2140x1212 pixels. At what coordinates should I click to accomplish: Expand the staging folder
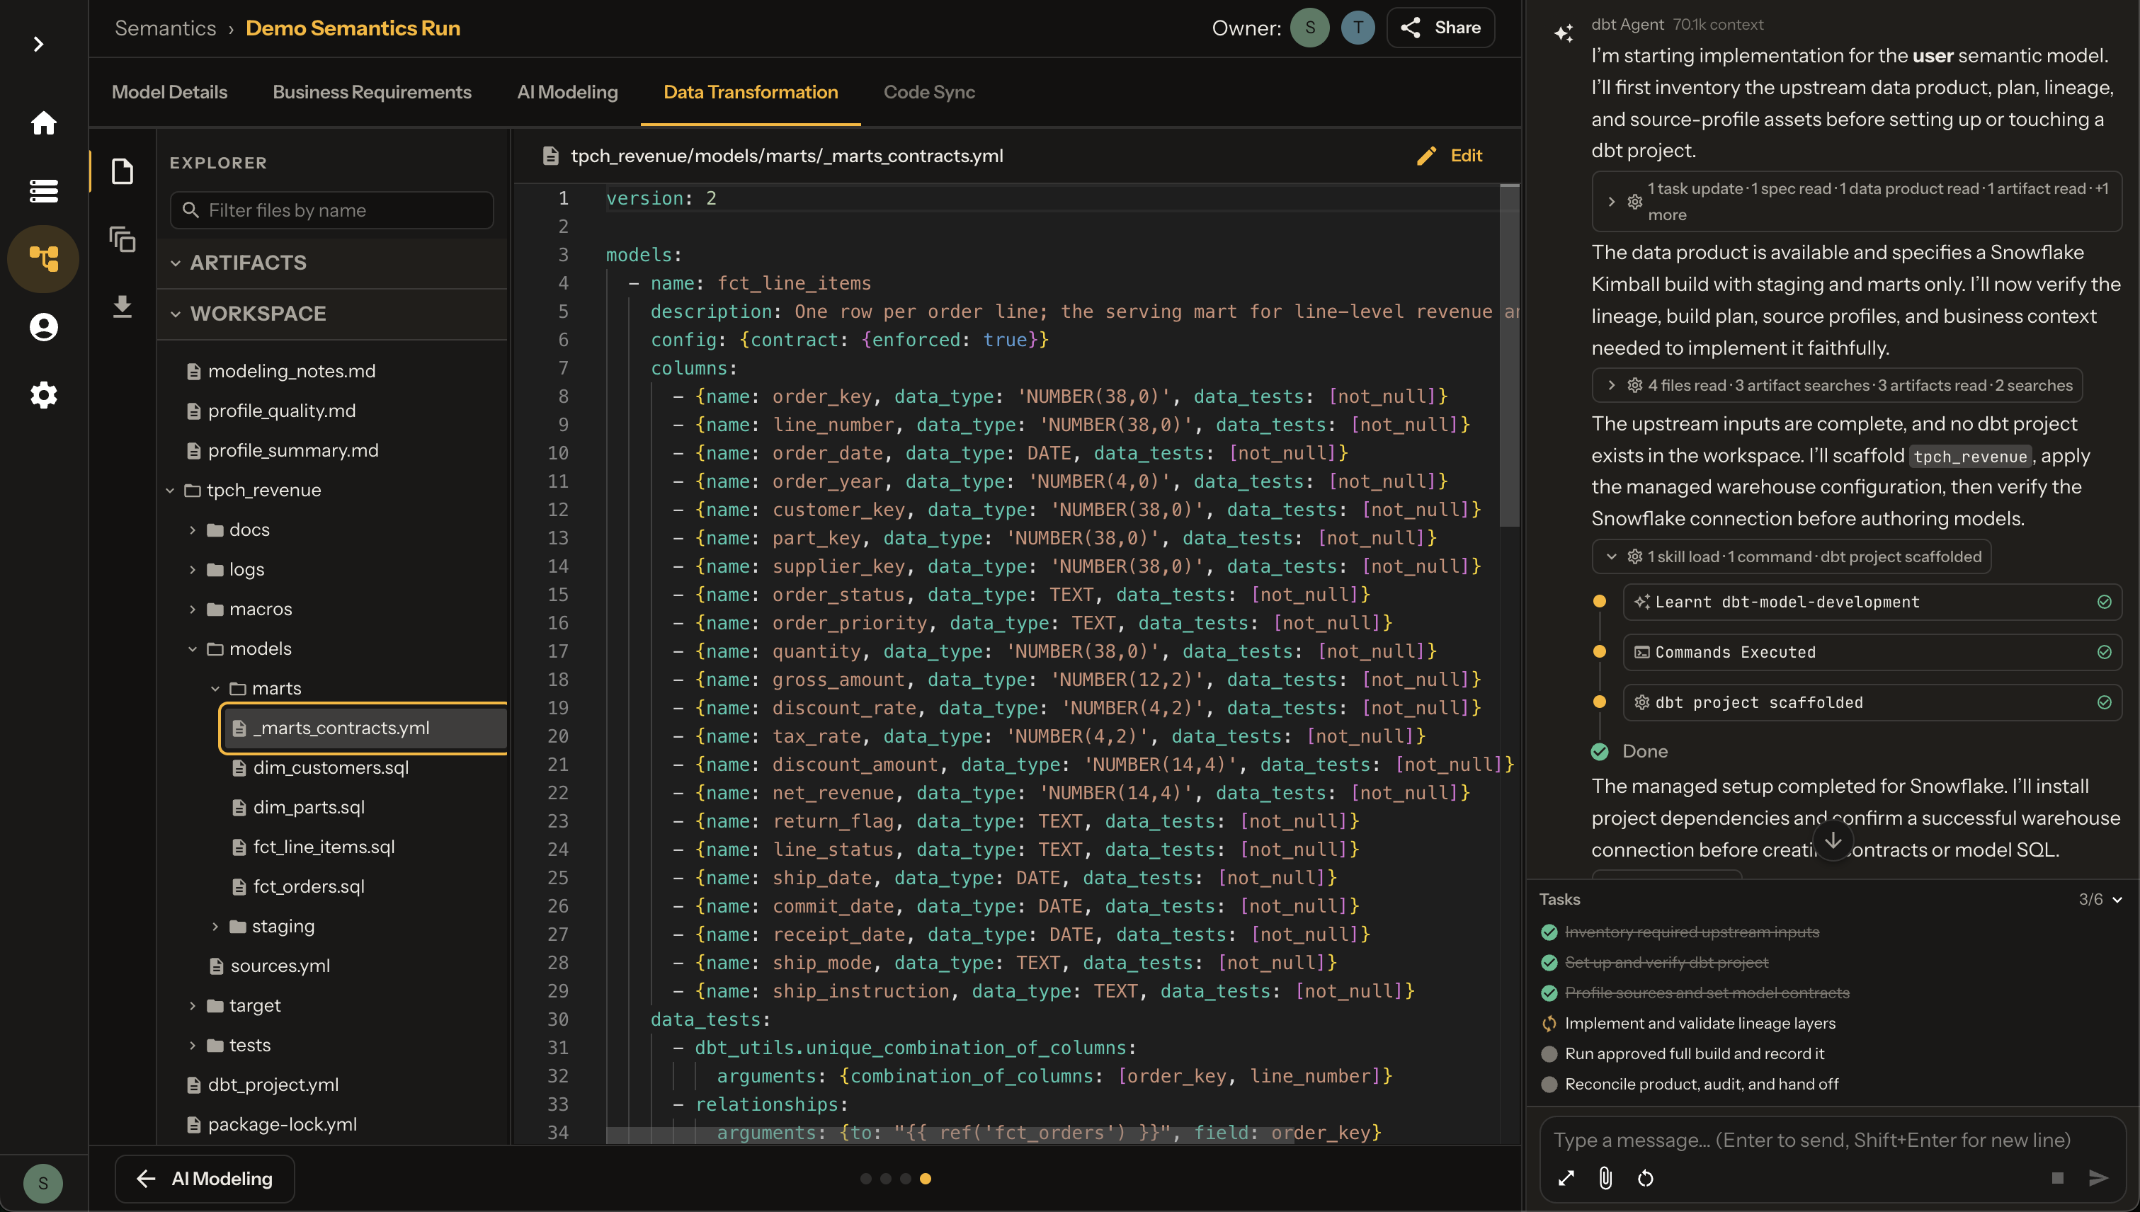coord(215,927)
